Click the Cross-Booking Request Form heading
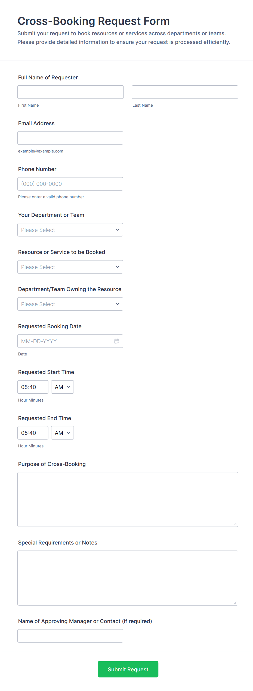The width and height of the screenshot is (253, 691). pyautogui.click(x=94, y=21)
